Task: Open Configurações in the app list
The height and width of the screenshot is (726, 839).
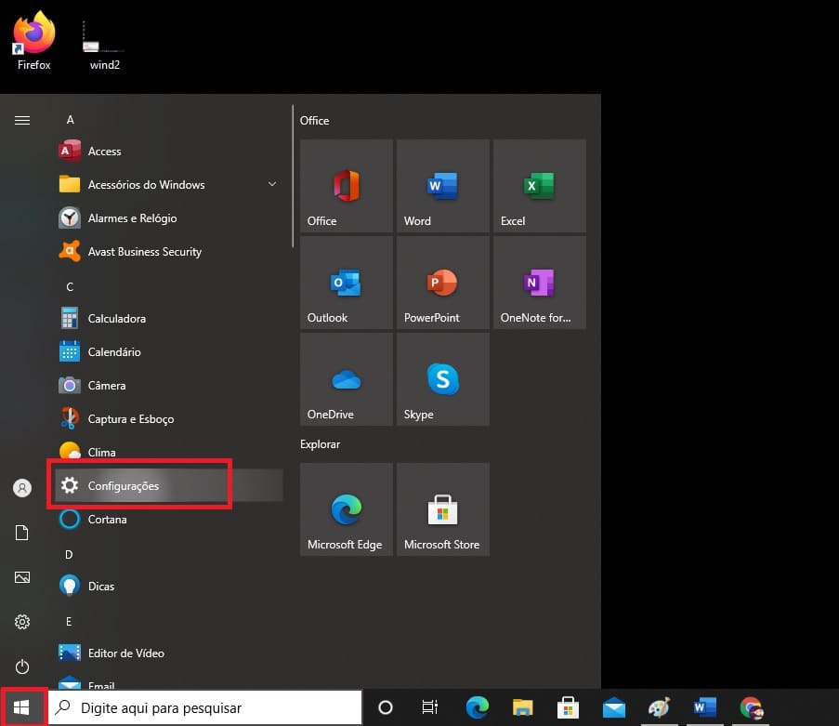Action: (167, 485)
